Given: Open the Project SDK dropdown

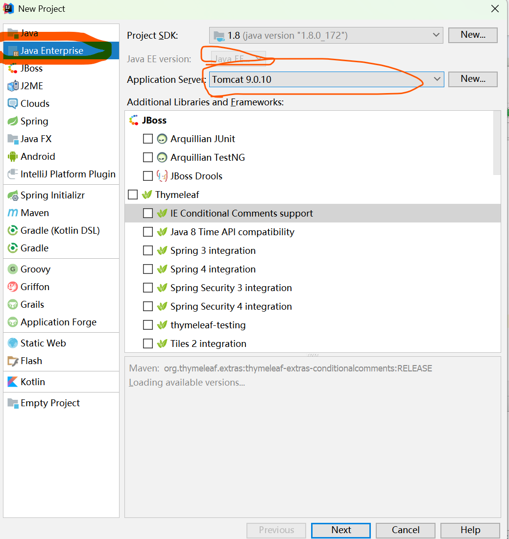Looking at the screenshot, I should (x=326, y=35).
